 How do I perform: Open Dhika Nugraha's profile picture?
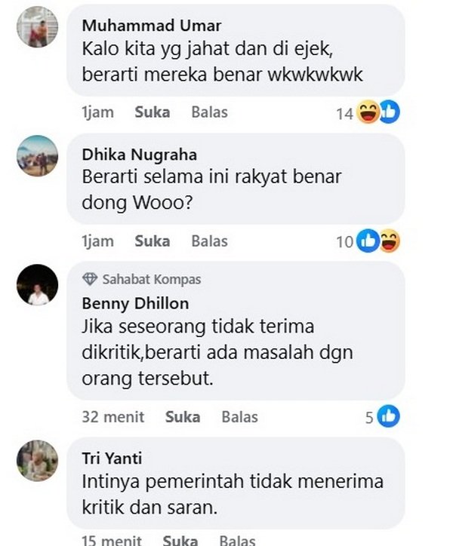[x=38, y=155]
